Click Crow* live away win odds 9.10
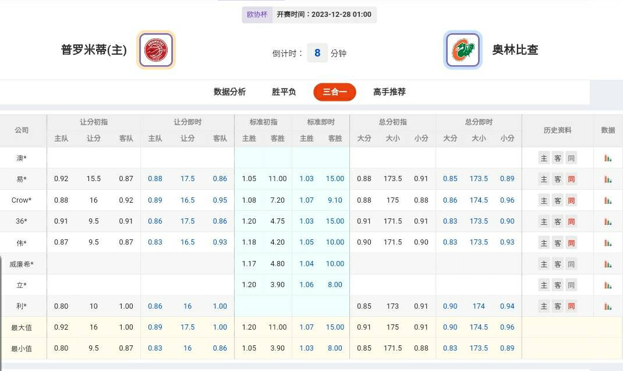This screenshot has height=371, width=623. click(x=335, y=200)
